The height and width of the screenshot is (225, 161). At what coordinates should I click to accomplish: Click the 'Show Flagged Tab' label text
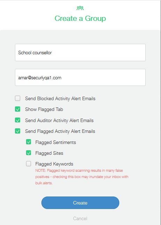(x=44, y=110)
